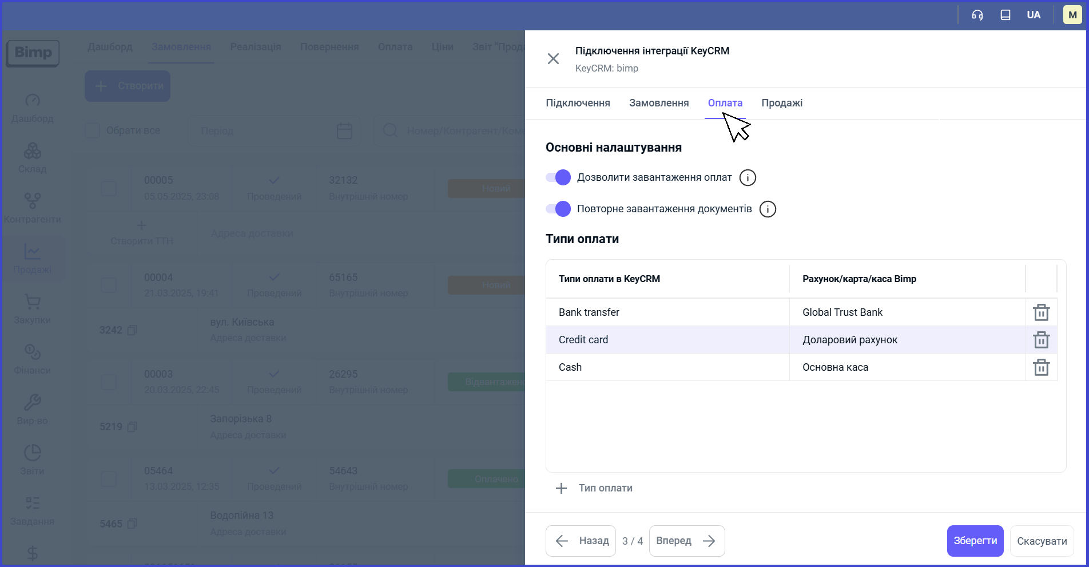Switch to Продажі tab in panel
Viewport: 1089px width, 567px height.
pyautogui.click(x=782, y=103)
